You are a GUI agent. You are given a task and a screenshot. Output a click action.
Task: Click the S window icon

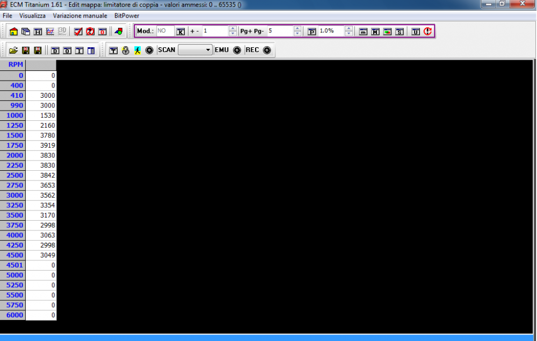tap(400, 32)
